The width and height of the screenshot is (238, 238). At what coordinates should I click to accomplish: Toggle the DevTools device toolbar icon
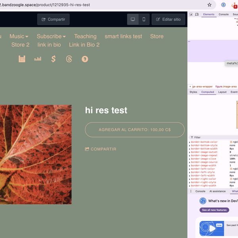197,14
